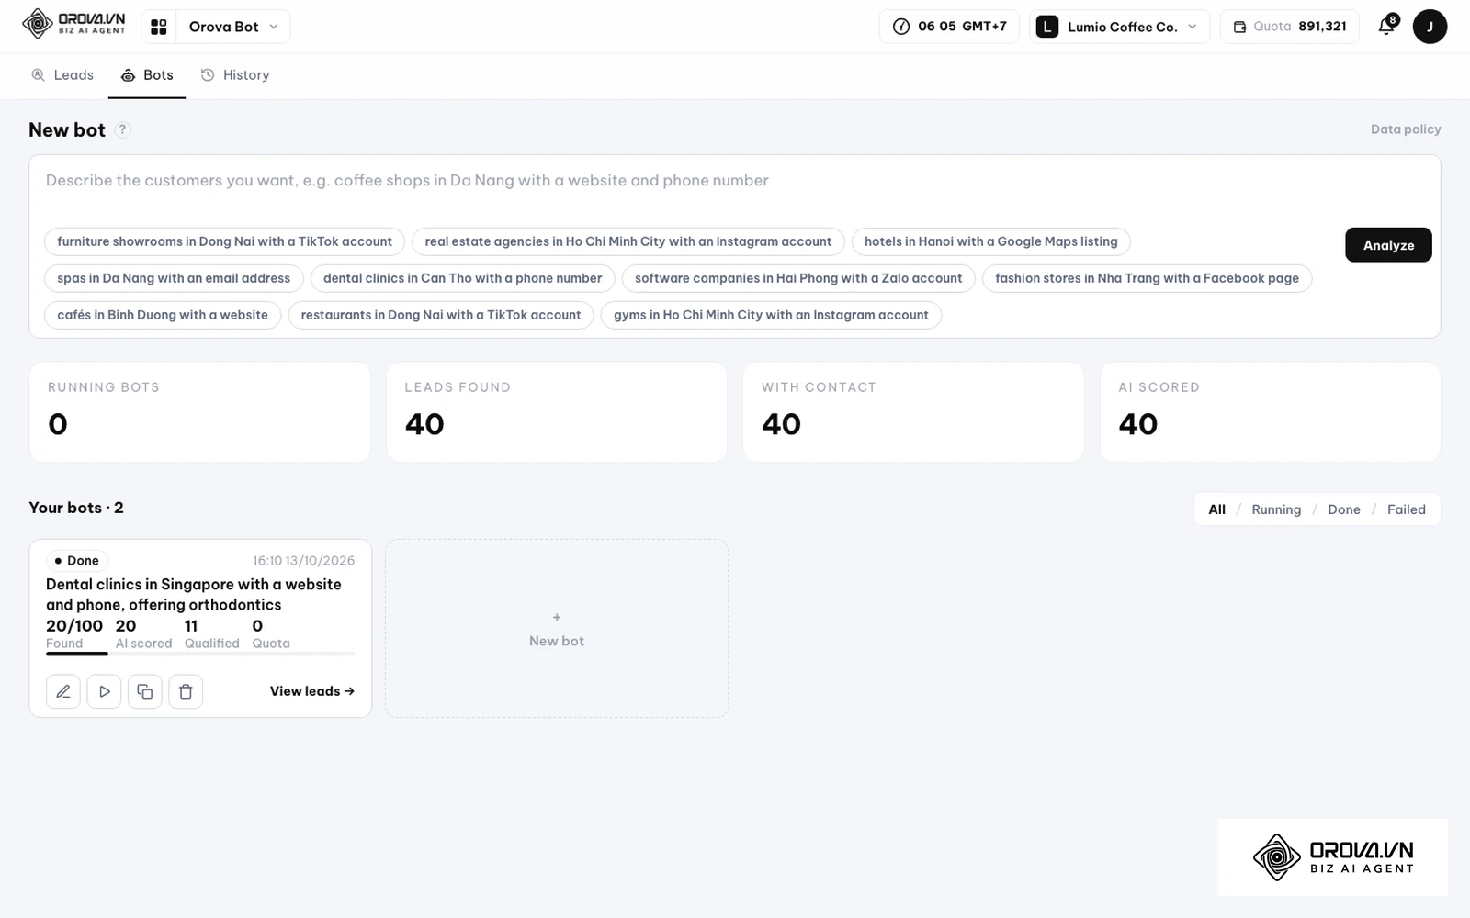This screenshot has width=1470, height=918.
Task: Expand the Lumio Coffee Co. workspace dropdown
Action: click(1119, 27)
